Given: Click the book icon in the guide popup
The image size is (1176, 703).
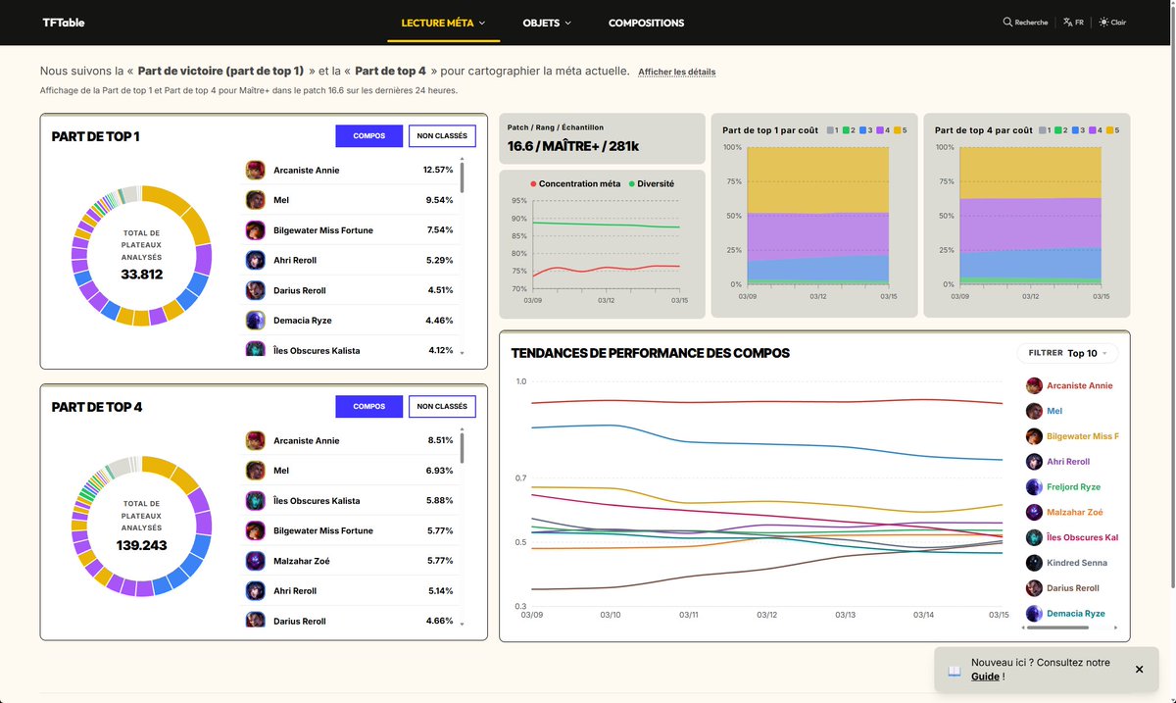Looking at the screenshot, I should 954,672.
